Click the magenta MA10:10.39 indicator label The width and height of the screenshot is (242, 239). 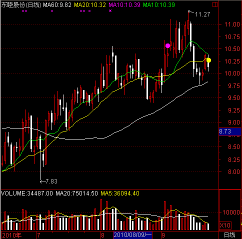[x=124, y=5]
